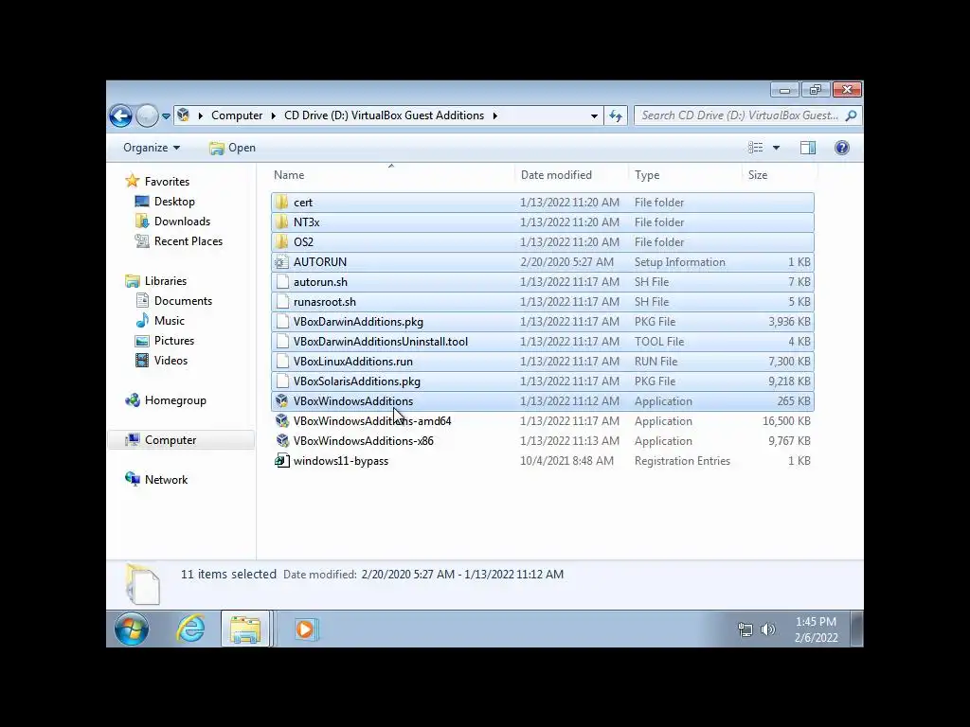Click Registration Entries type cell
Image resolution: width=970 pixels, height=727 pixels.
[x=682, y=461]
